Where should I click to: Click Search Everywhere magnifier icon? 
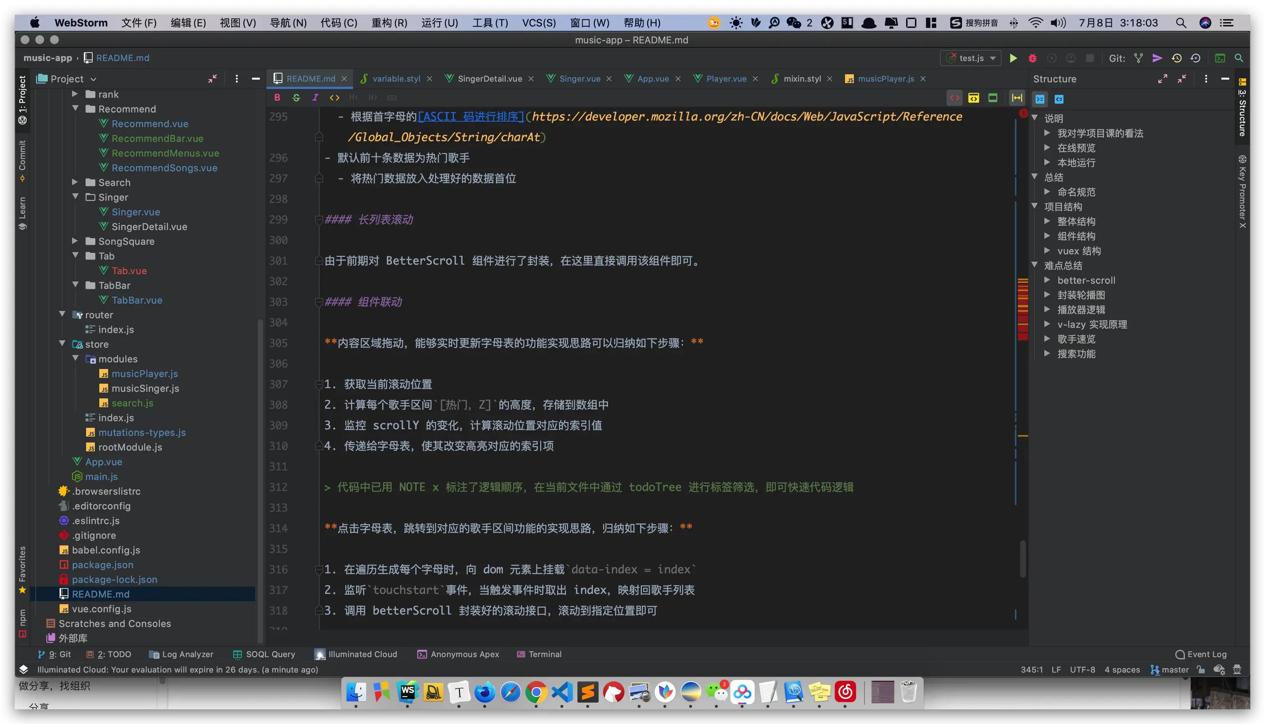click(1239, 58)
